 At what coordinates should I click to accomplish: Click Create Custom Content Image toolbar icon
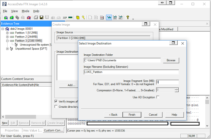point(59,17)
